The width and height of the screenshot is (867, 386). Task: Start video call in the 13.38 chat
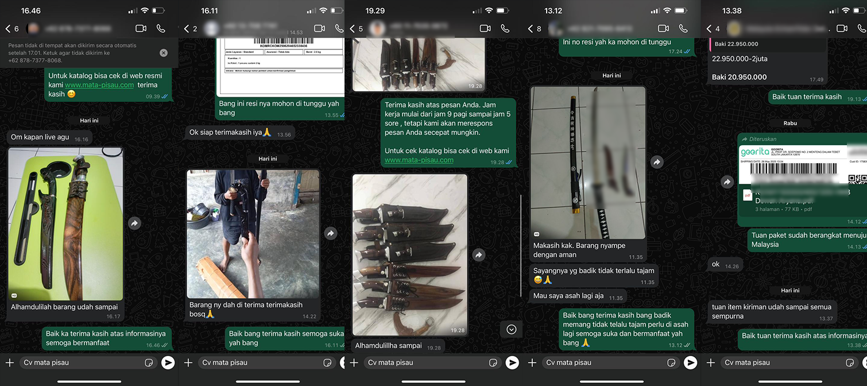[842, 28]
